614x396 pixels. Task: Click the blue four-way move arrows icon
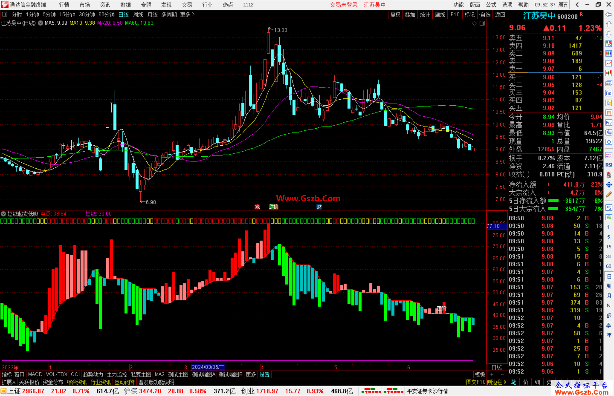609,185
